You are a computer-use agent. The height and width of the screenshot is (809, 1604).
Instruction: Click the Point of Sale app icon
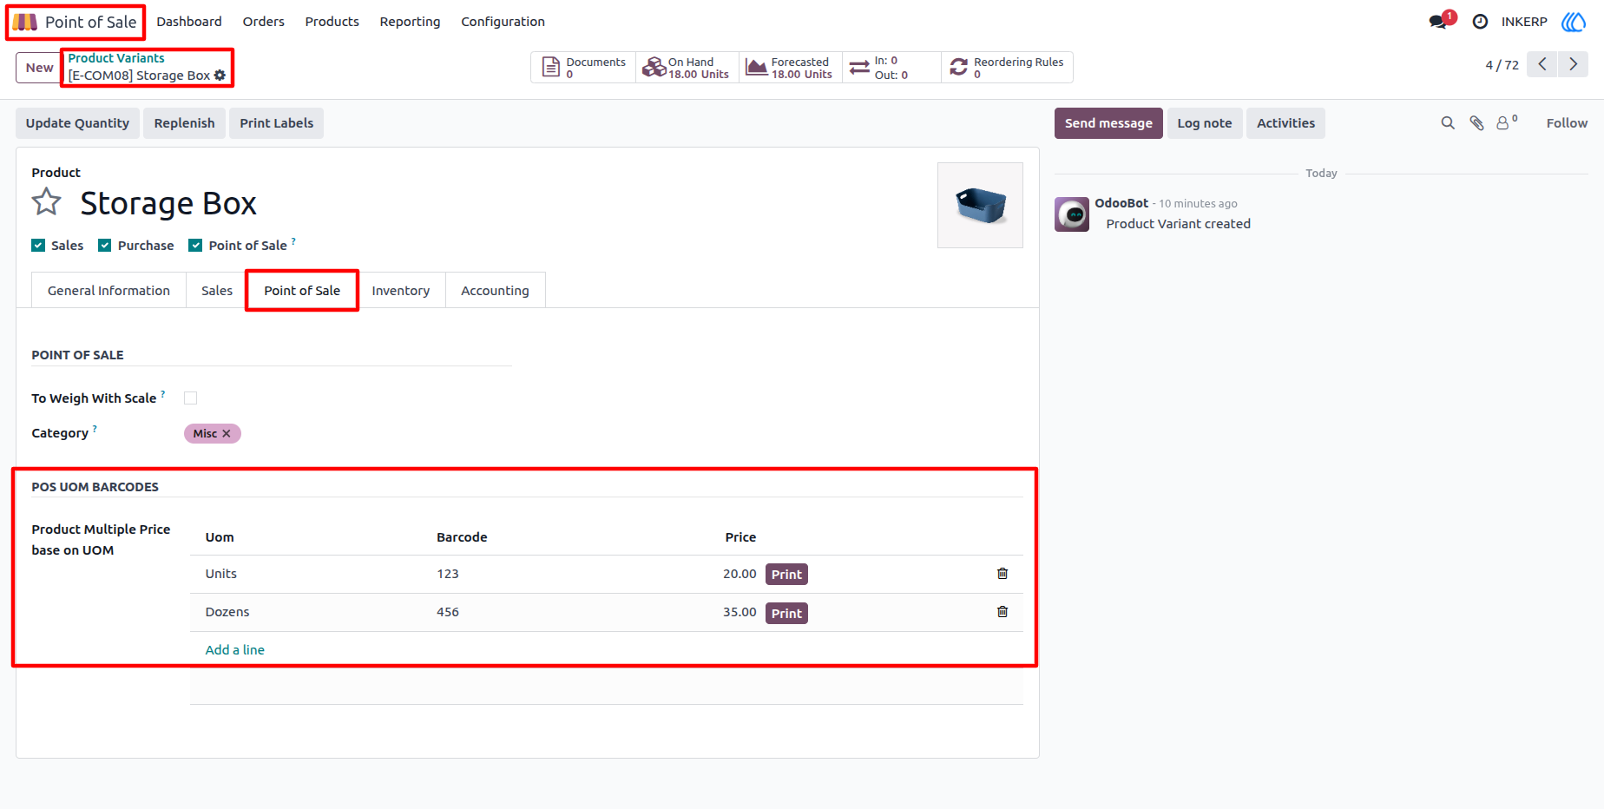coord(24,22)
